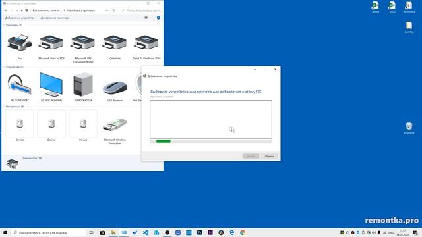Select the Корзина recycle bin icon

click(409, 128)
